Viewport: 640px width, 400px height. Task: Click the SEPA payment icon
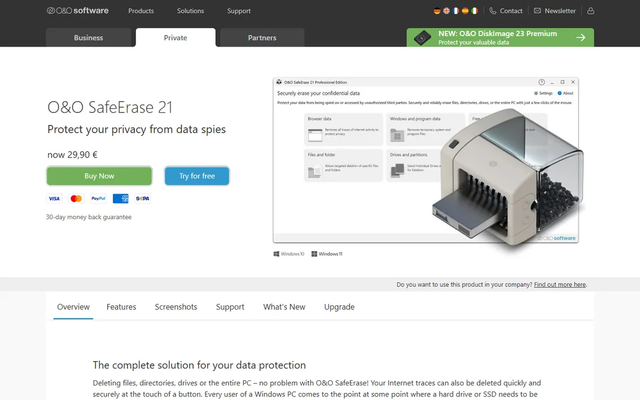[143, 199]
